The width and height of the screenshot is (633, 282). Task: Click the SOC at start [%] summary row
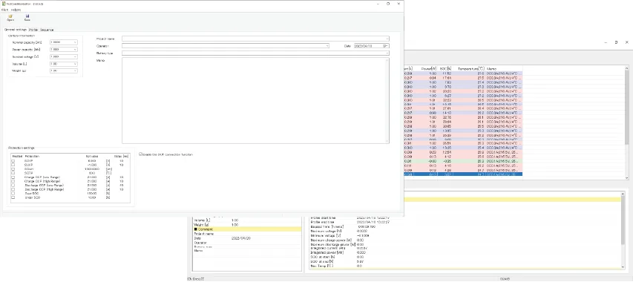pos(465,257)
